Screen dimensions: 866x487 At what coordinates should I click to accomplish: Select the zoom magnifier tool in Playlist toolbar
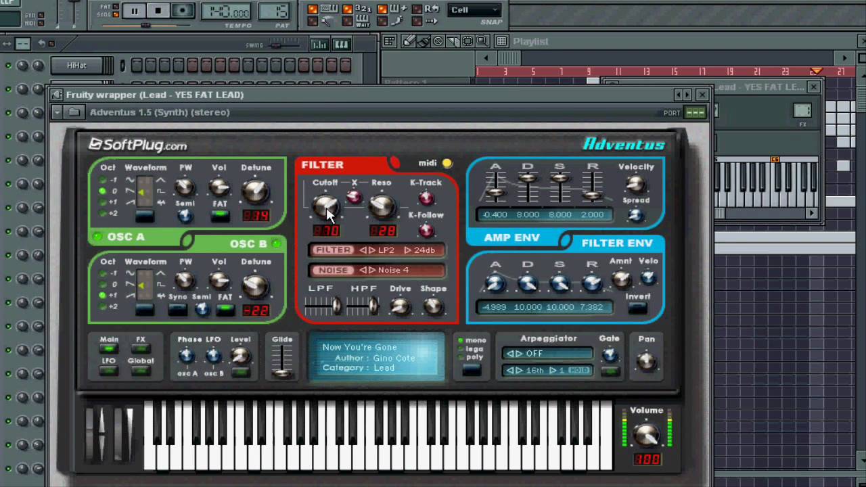482,41
